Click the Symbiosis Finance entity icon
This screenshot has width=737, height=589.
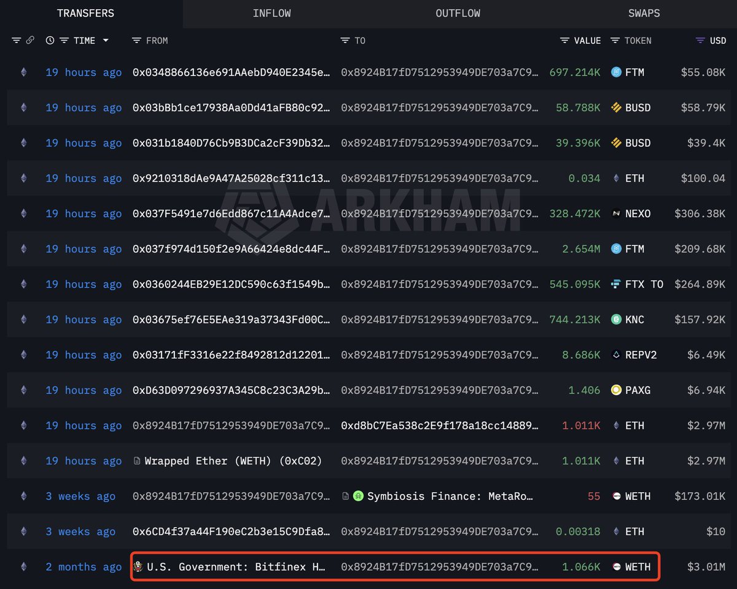coord(359,496)
